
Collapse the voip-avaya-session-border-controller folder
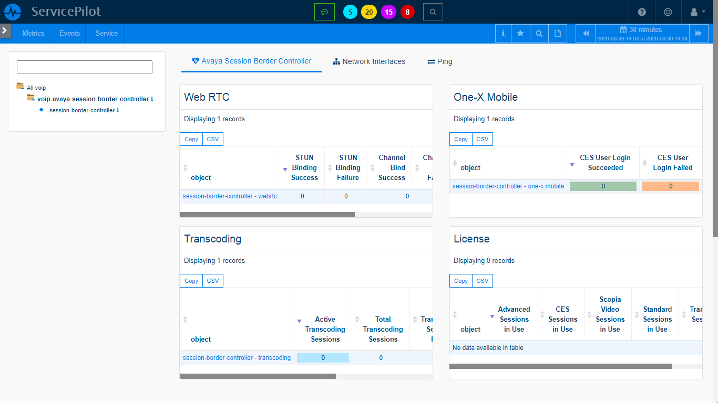[31, 98]
